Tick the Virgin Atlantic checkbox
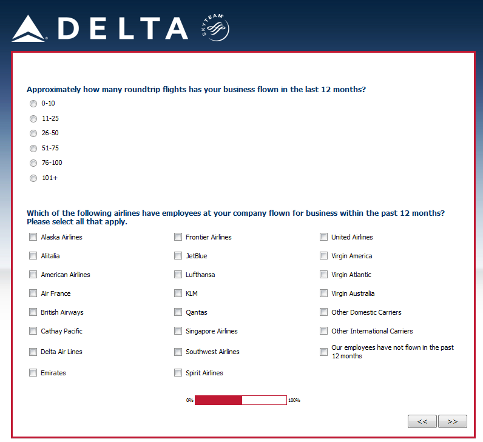Viewport: 483px width, 442px height. tap(324, 275)
